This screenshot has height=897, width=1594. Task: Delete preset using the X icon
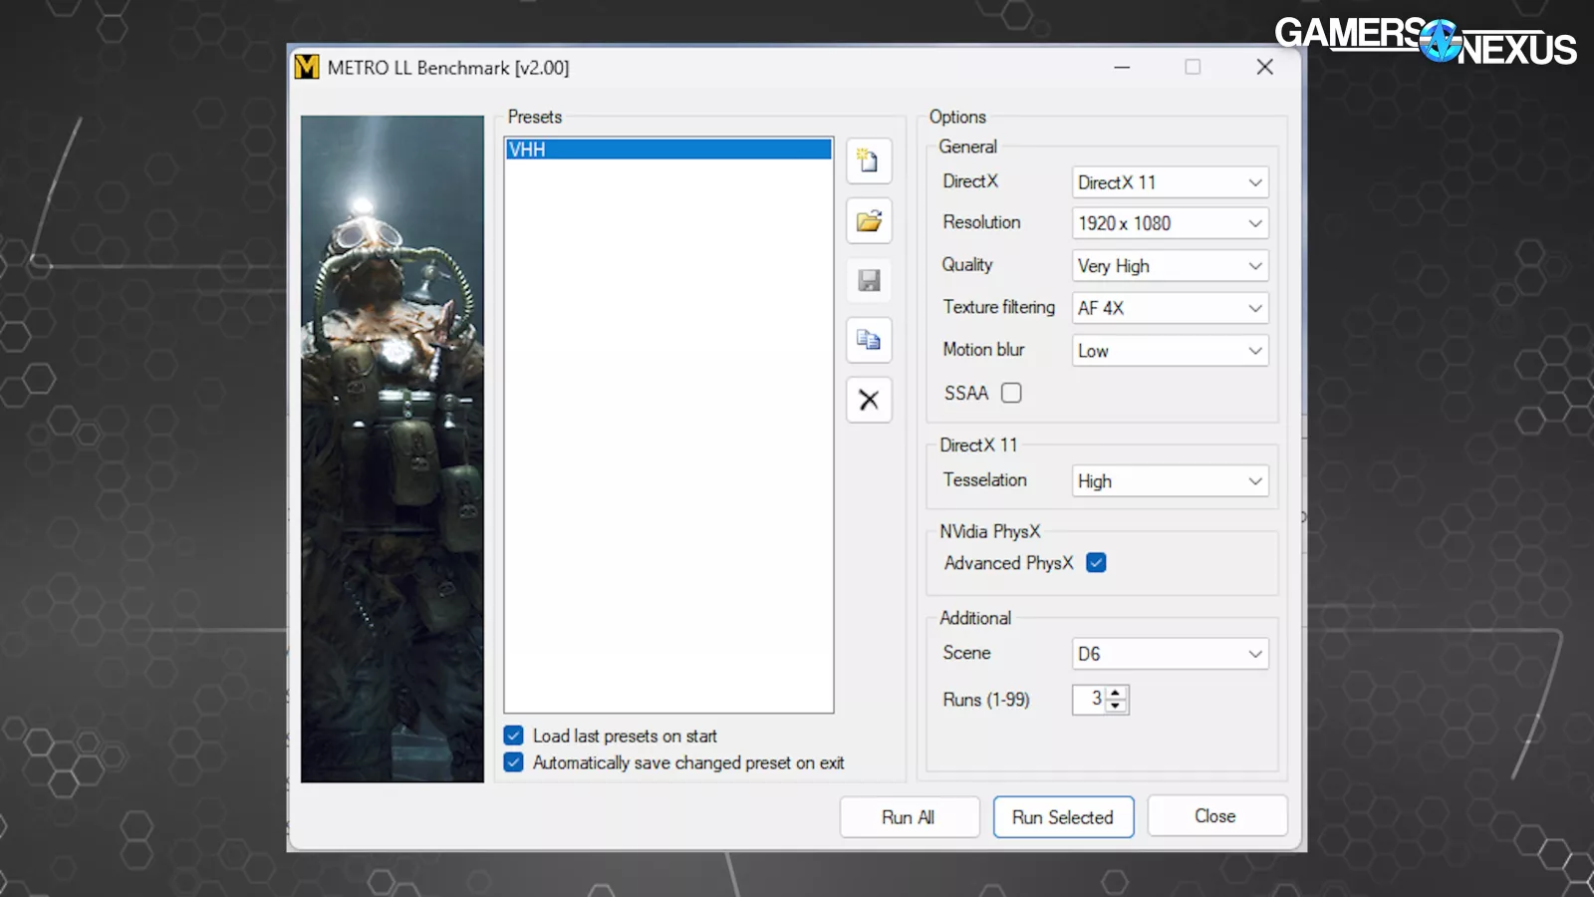click(x=869, y=401)
